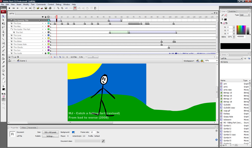Select the Zoom magnifier tool
Image resolution: width=252 pixels, height=148 pixels.
coord(3,74)
